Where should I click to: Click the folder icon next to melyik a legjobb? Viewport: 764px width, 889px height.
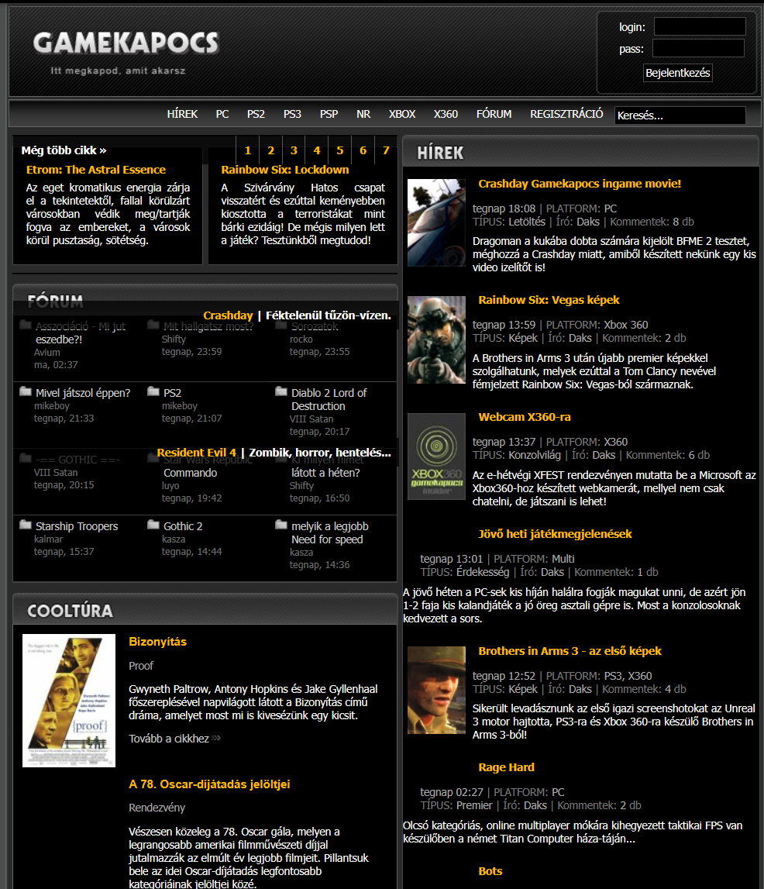pyautogui.click(x=281, y=525)
